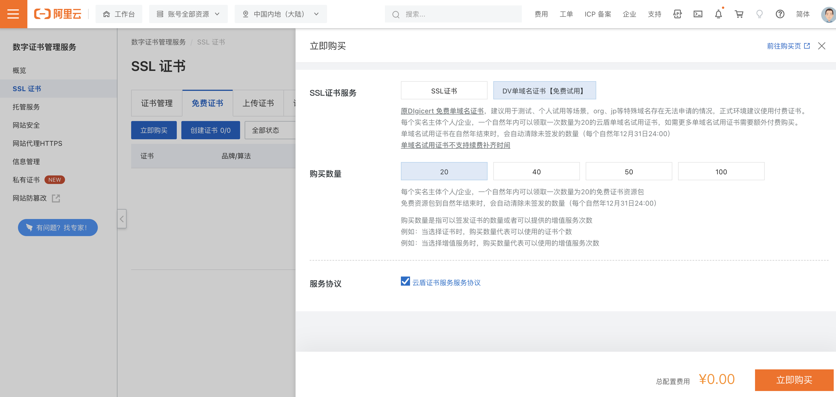Collapse the left sidebar panel
836x397 pixels.
pyautogui.click(x=122, y=219)
